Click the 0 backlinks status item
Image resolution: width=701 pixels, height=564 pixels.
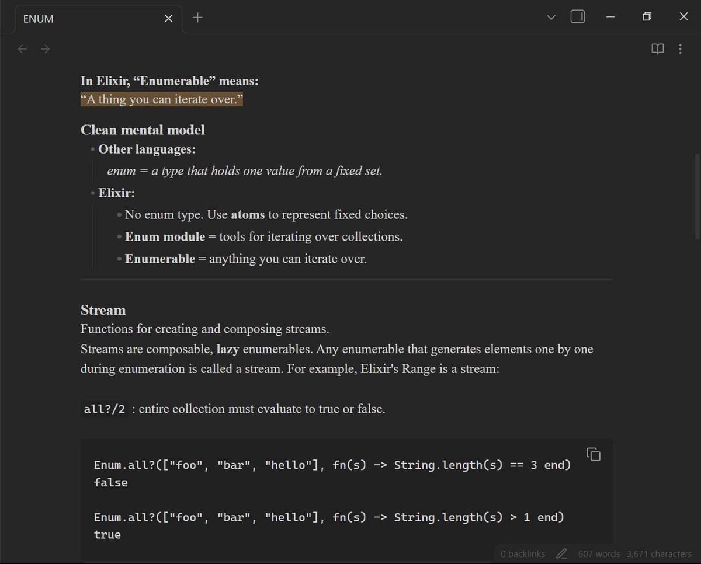point(522,553)
